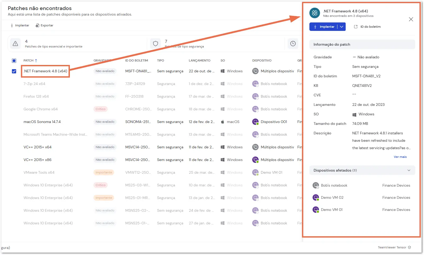
Task: Click the DISPOSITIVO column header
Action: tap(262, 60)
